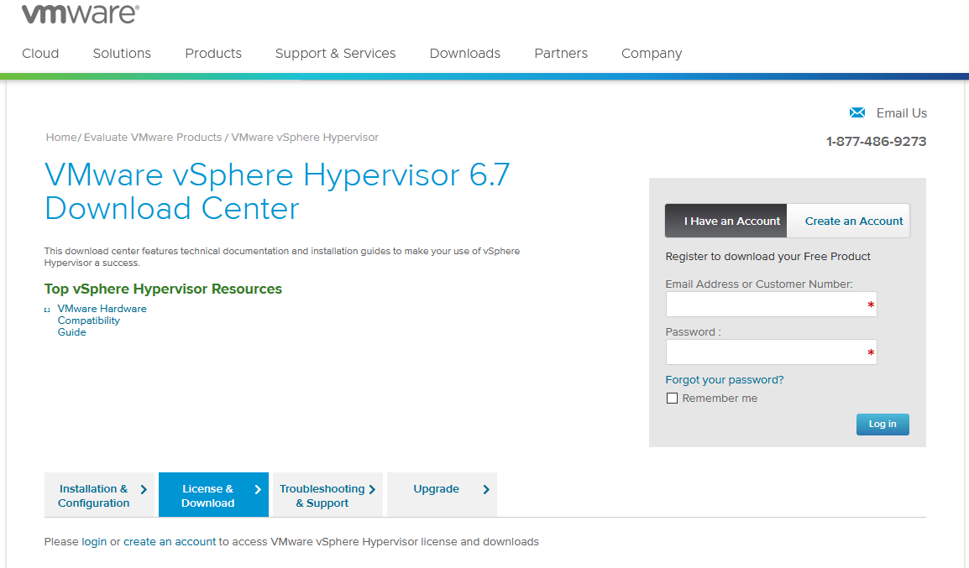Viewport: 969px width, 568px height.
Task: Click the Evaluate VMware Products breadcrumb
Action: [153, 137]
